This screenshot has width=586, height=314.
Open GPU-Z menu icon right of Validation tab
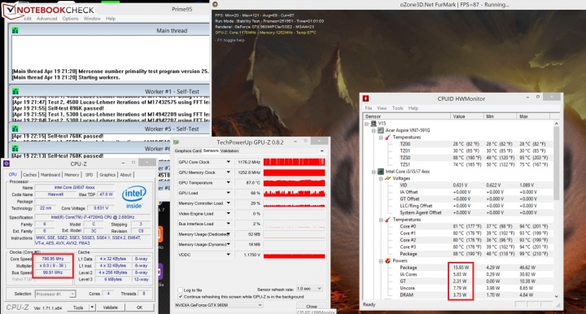[x=322, y=150]
